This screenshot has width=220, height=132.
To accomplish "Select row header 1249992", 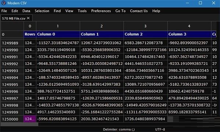I will [x=12, y=64].
